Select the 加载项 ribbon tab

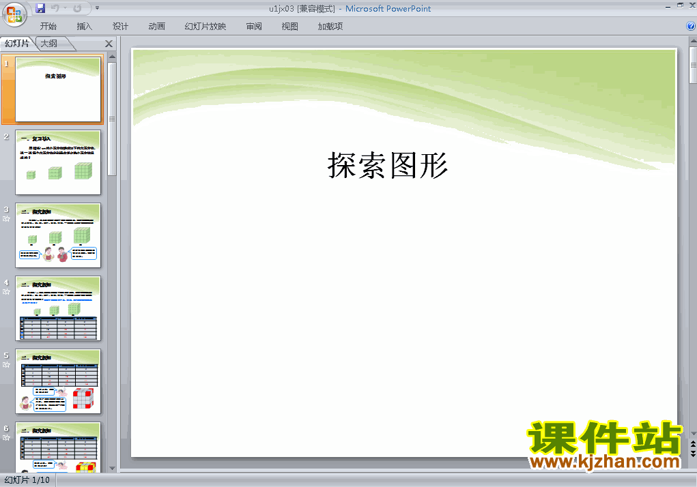pos(330,26)
